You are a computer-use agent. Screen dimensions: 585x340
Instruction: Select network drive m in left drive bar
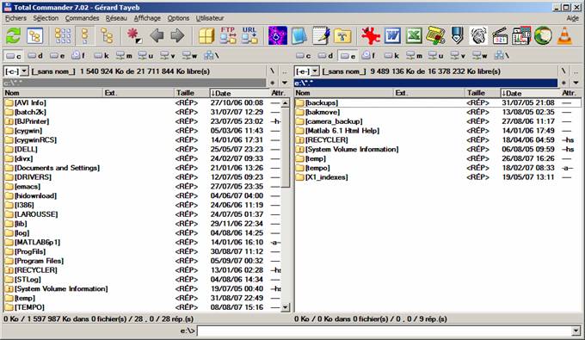coord(124,56)
